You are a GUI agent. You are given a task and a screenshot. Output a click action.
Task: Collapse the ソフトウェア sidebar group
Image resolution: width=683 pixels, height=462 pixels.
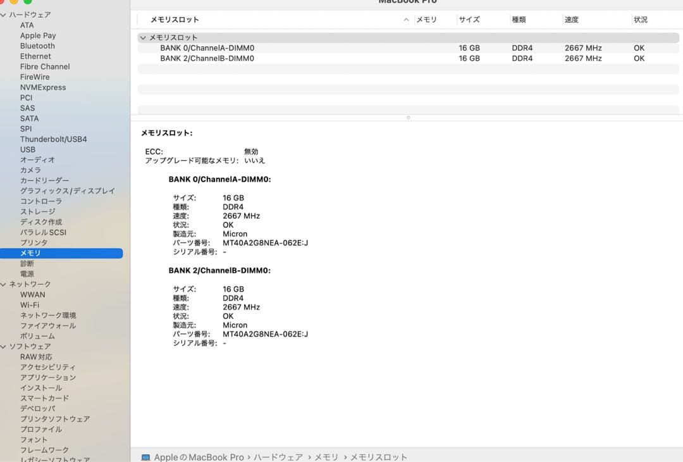point(4,346)
